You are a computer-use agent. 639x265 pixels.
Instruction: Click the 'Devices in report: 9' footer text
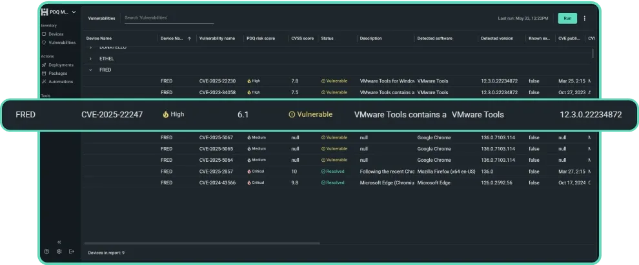point(106,253)
